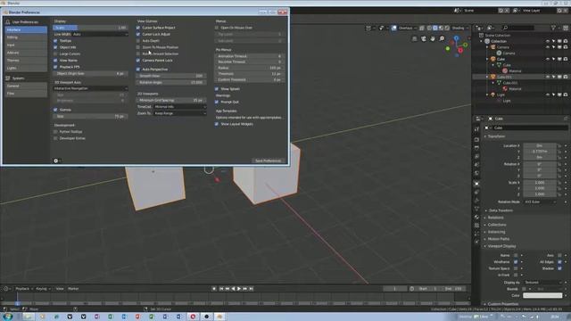Screen dimensions: 571x321
Task: Expand the Relations panel
Action: [495, 218]
